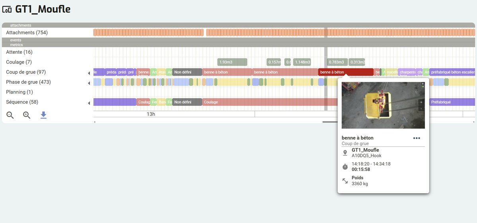Select the charpente block in Coup de grue
Viewport: 477px width, 223px height.
pyautogui.click(x=407, y=72)
